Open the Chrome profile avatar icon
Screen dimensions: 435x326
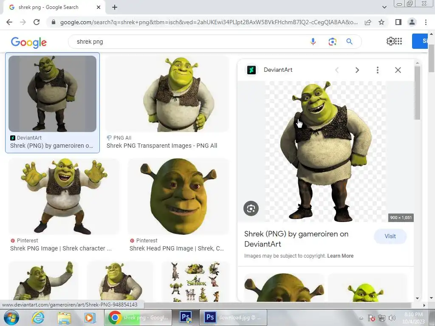pos(412,22)
